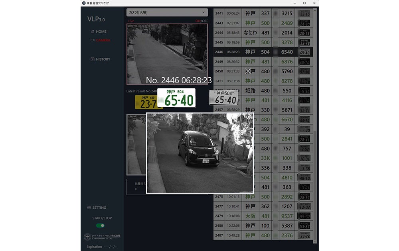Viewport: 399px width, 251px height.
Task: Click plate number 4810 in the list
Action: (287, 177)
